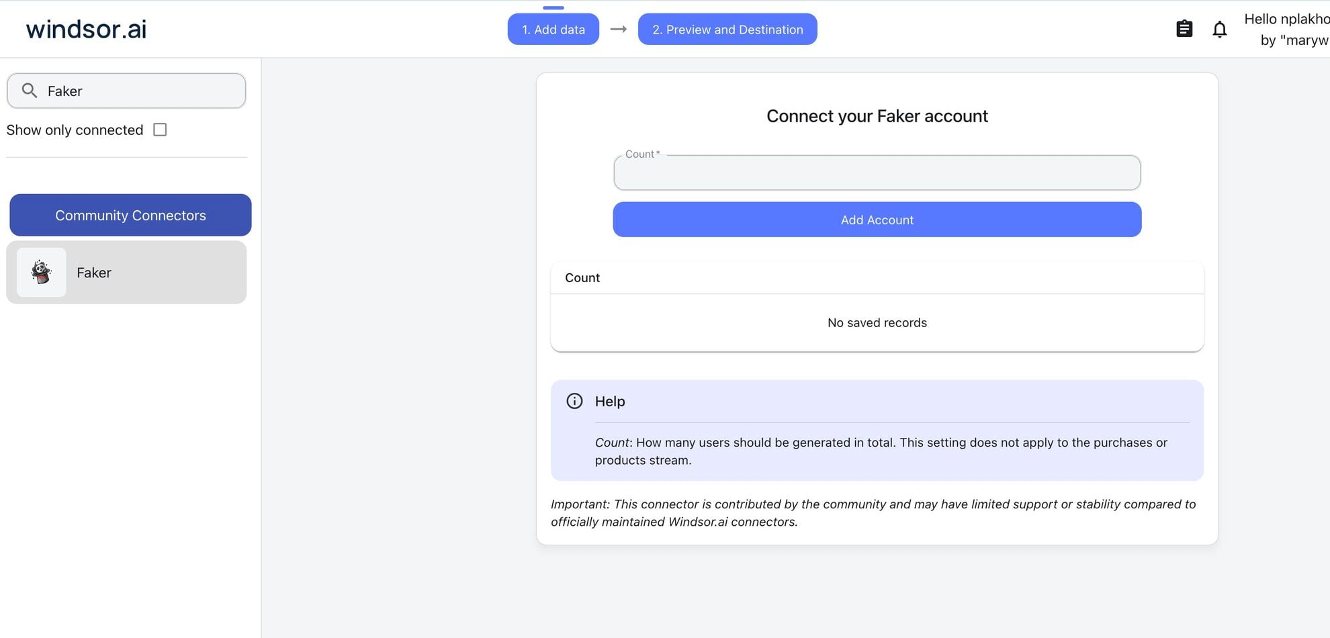
Task: Open the clipboard icon in the header
Action: (x=1184, y=29)
